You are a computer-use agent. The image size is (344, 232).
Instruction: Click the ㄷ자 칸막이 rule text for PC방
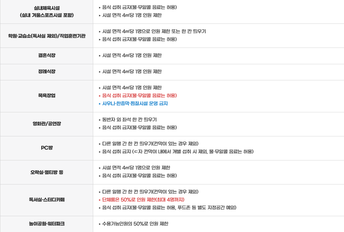pos(178,152)
